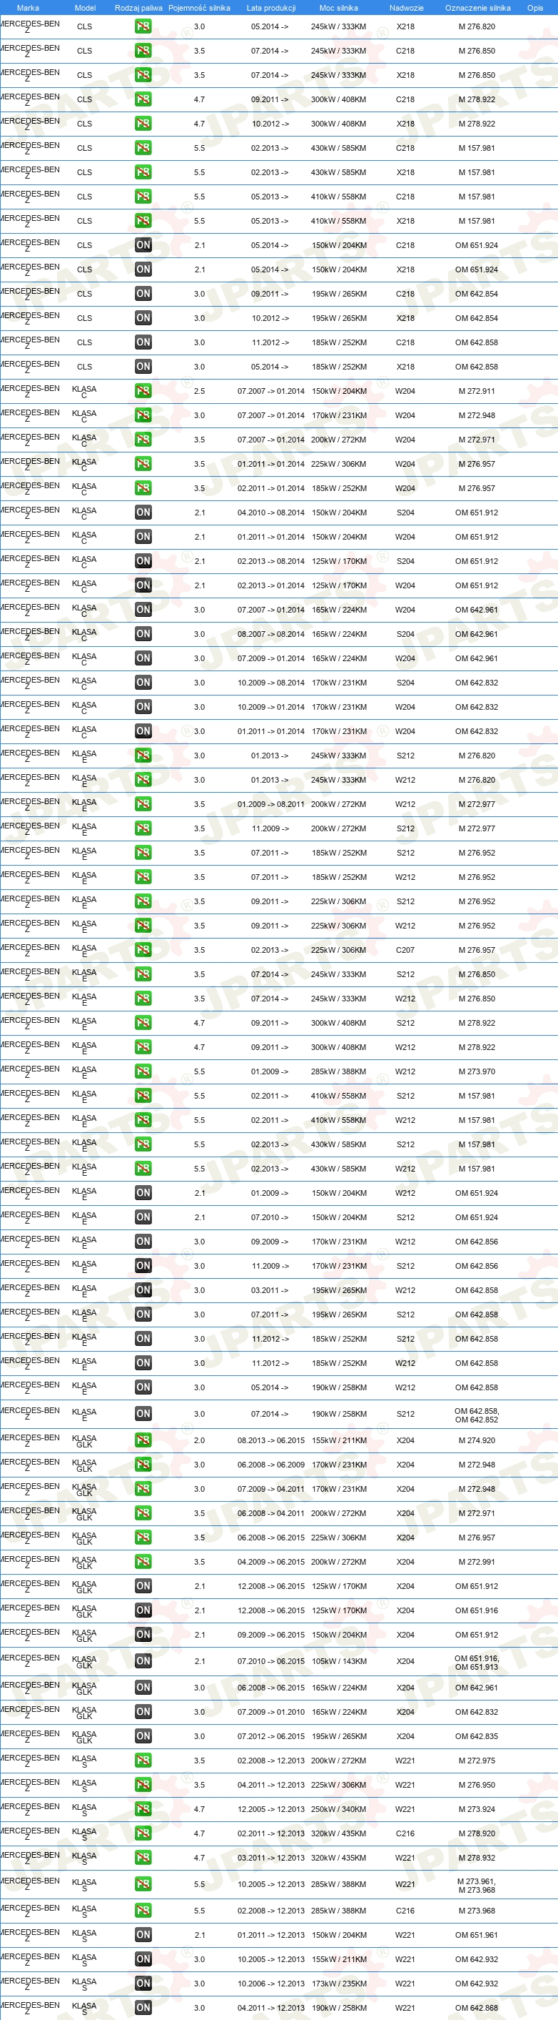Click petrol icon for CLS C218 M 276.850
This screenshot has width=558, height=2020.
click(143, 51)
